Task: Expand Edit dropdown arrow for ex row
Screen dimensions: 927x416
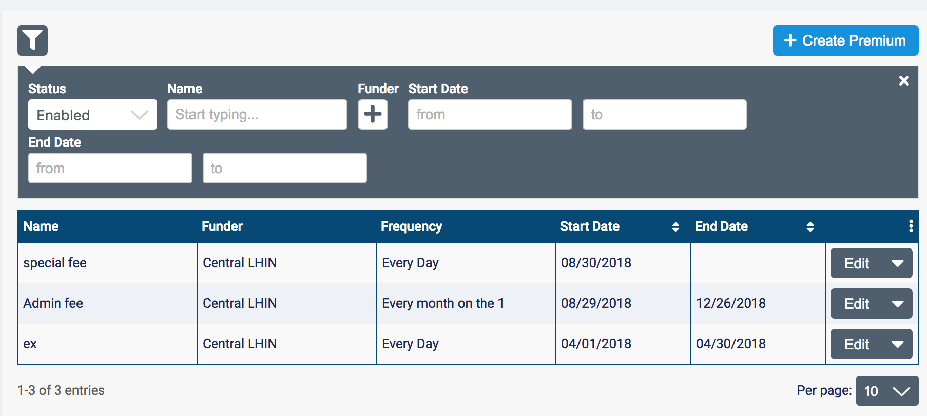Action: coord(898,344)
